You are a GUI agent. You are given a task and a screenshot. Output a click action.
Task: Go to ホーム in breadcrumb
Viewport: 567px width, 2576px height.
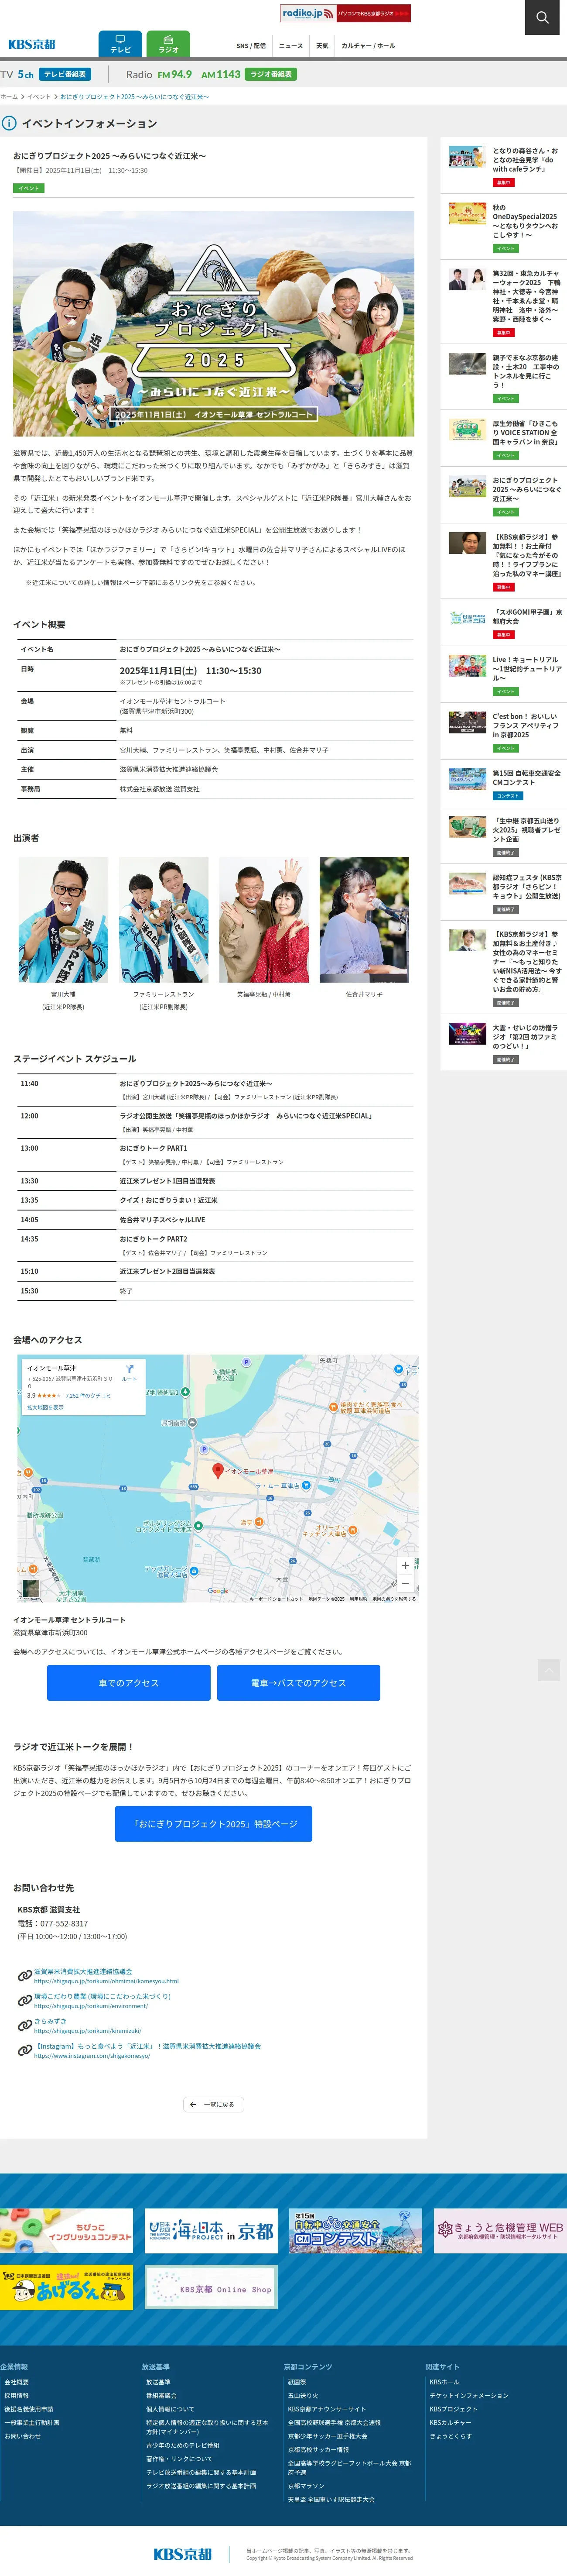click(x=9, y=97)
